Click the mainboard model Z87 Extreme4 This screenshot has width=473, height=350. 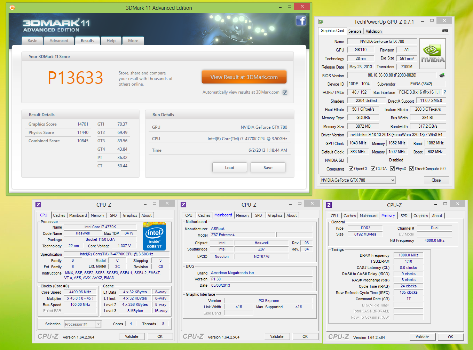[x=243, y=235]
